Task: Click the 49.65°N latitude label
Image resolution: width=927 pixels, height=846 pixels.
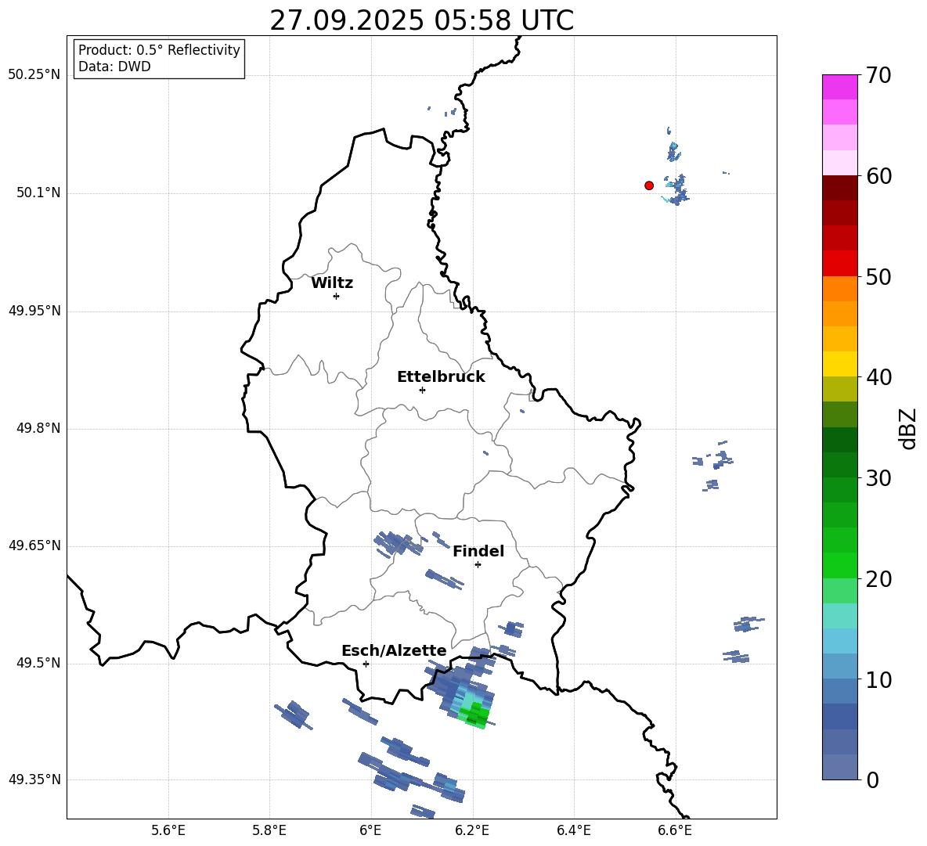Action: coord(34,545)
